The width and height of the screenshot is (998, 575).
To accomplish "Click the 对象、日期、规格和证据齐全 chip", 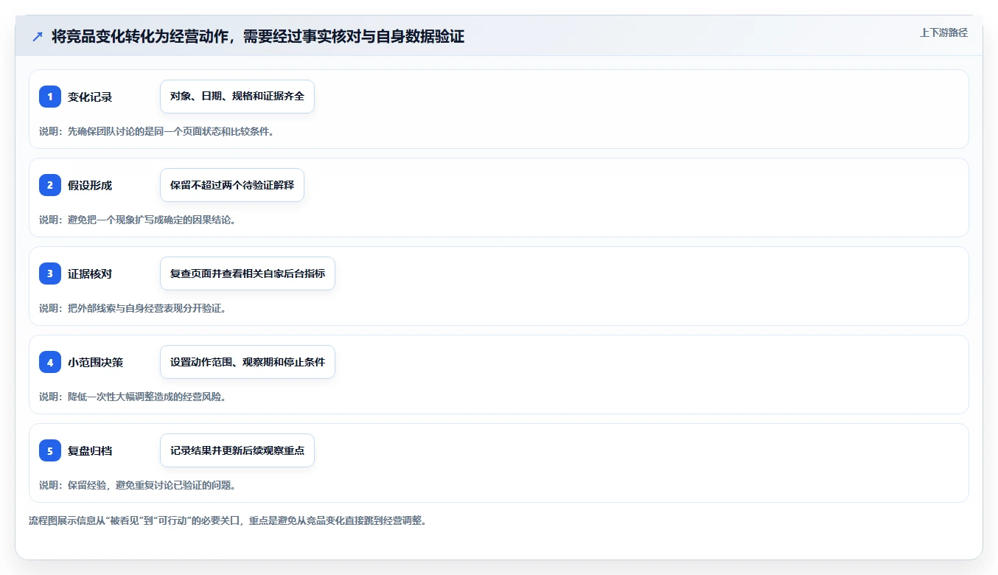I will (x=237, y=97).
